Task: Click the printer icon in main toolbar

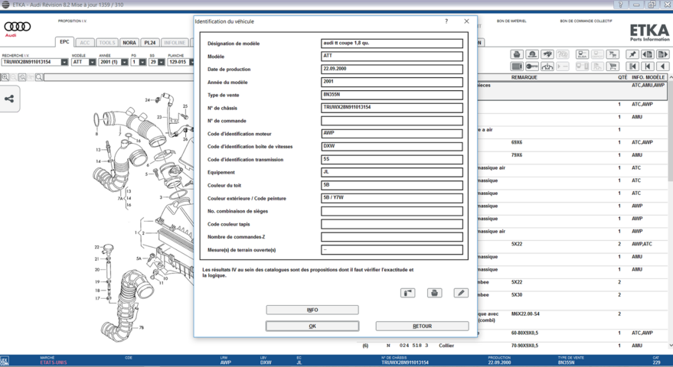Action: pos(517,54)
